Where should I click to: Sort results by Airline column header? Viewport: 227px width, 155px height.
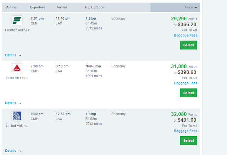pyautogui.click(x=11, y=7)
